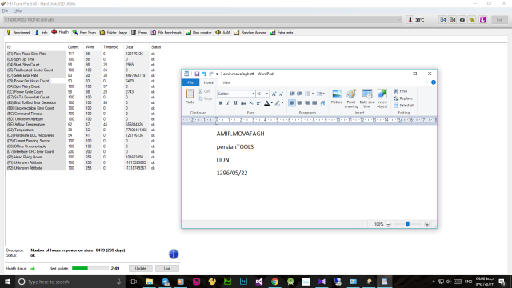Open Customize Quick Access Toolbar dropdown
The image size is (512, 288).
(217, 74)
